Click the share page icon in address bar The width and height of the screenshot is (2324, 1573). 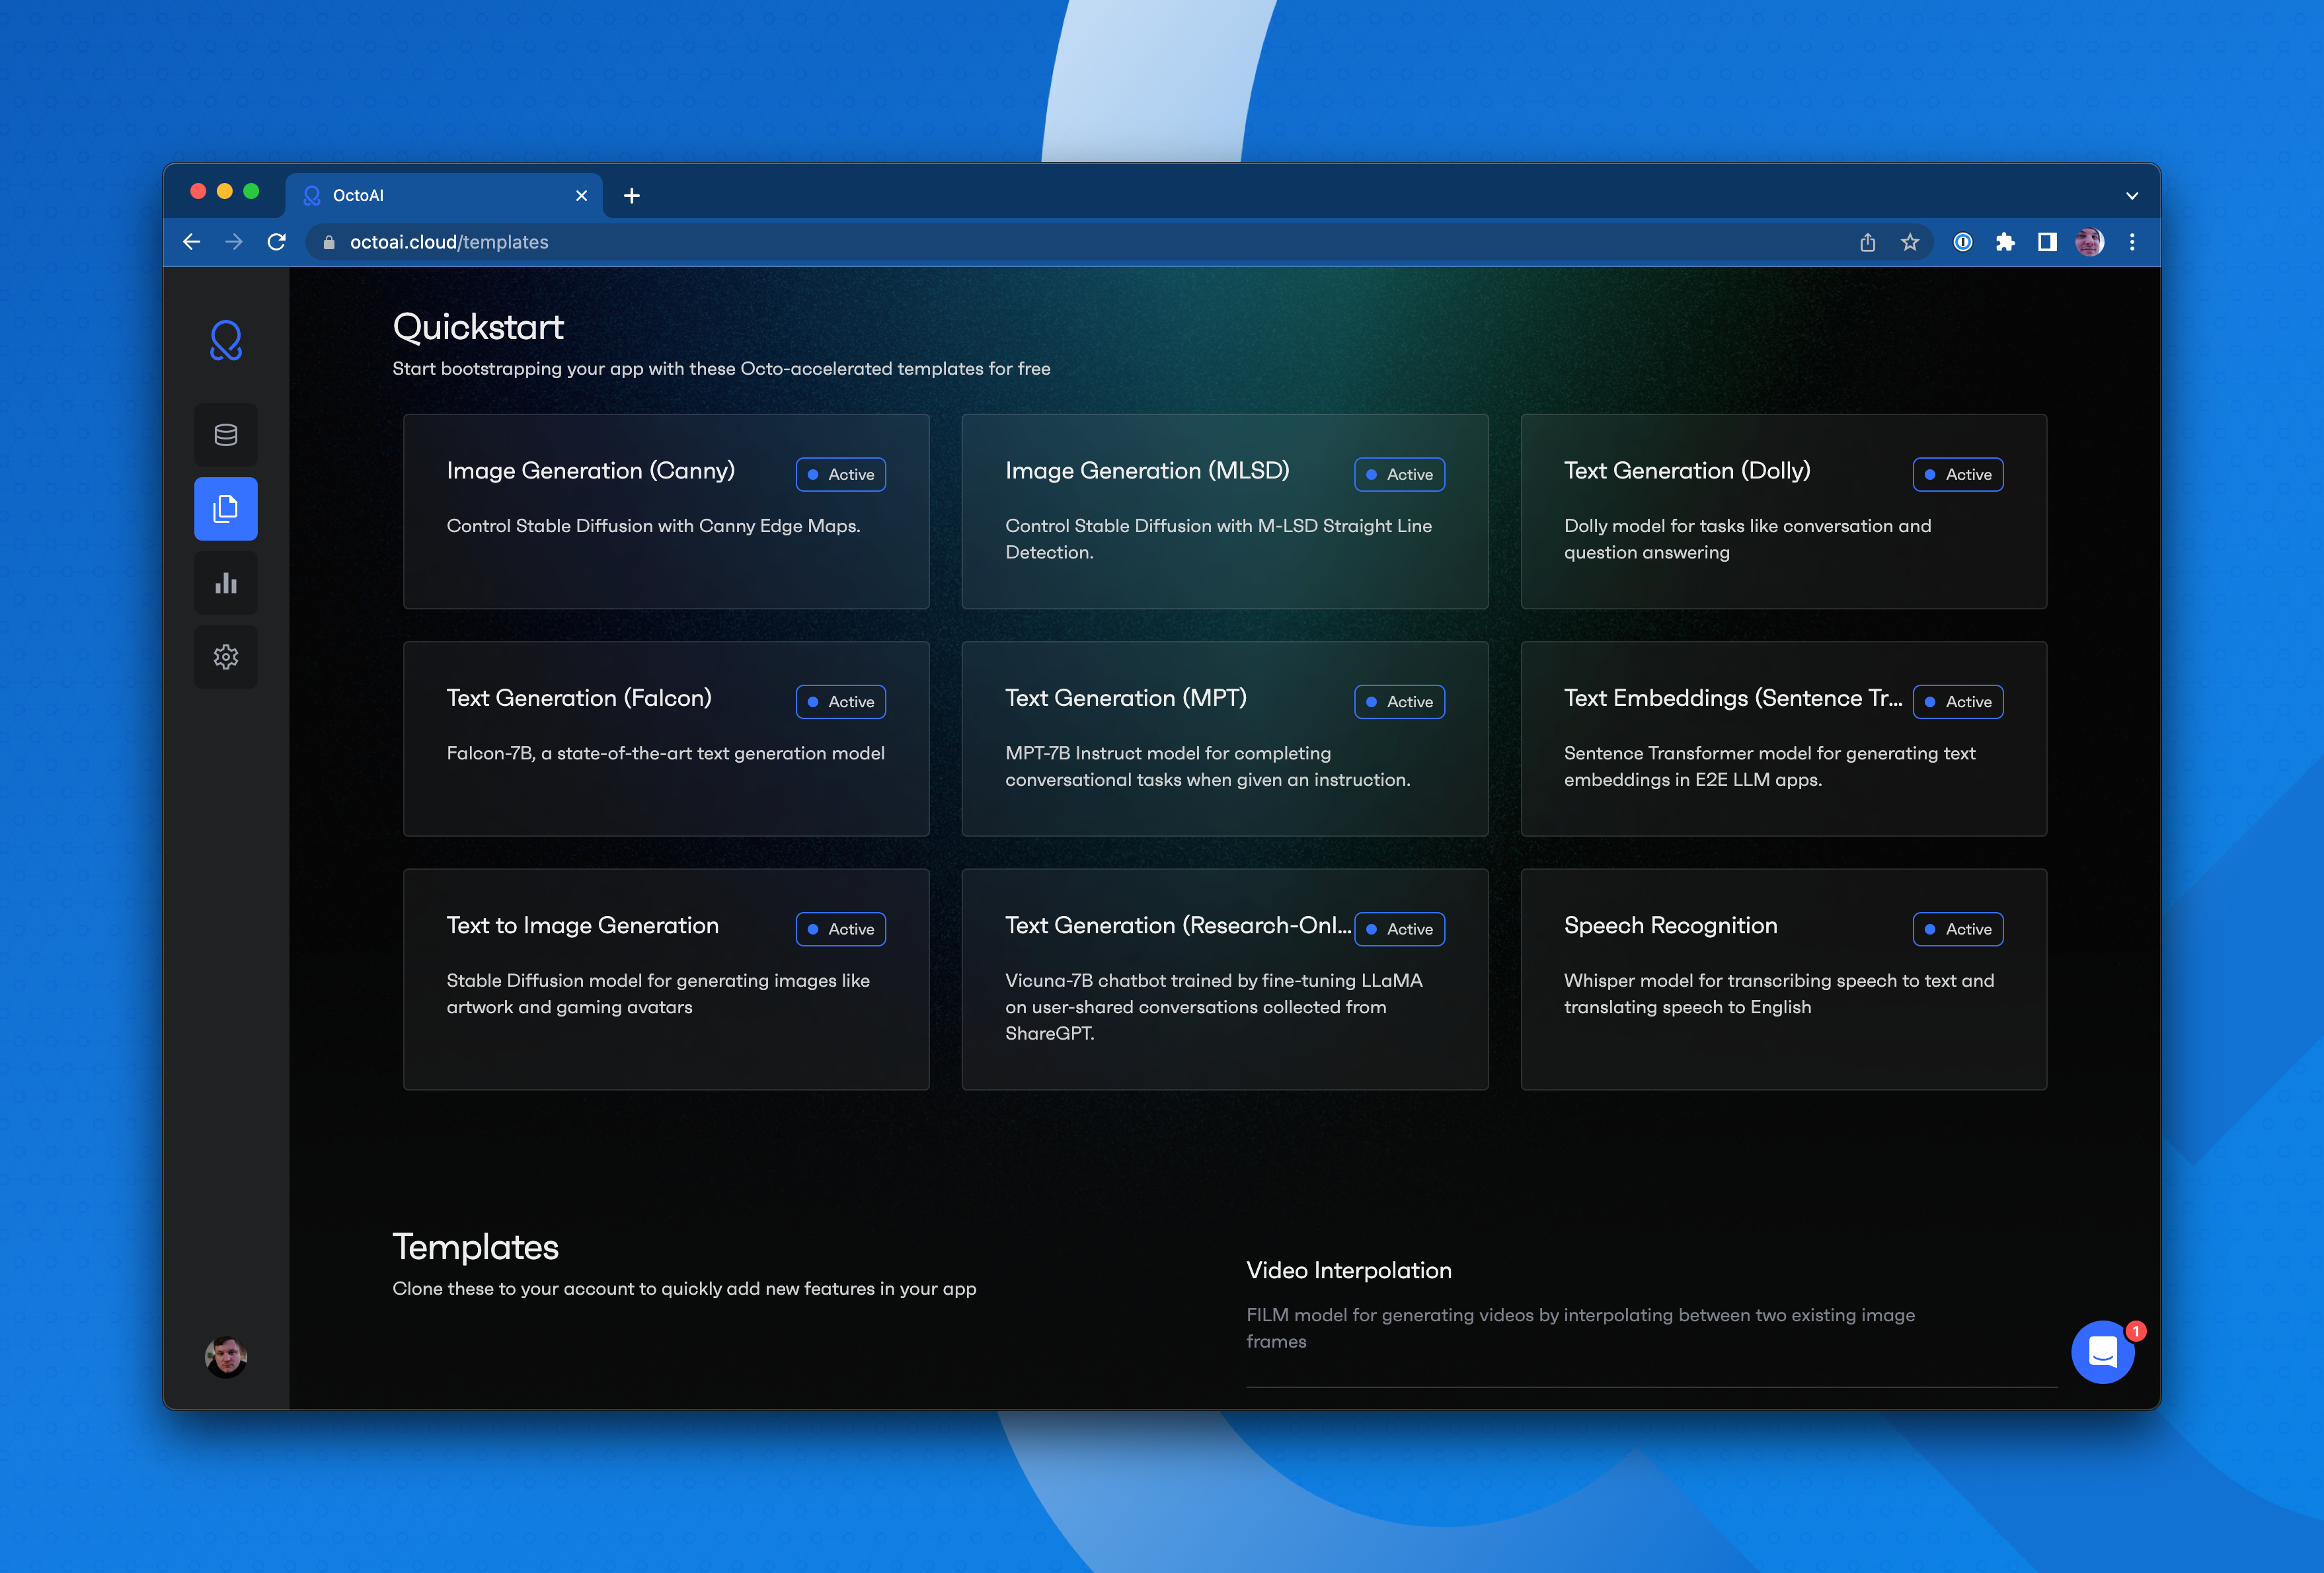1867,242
